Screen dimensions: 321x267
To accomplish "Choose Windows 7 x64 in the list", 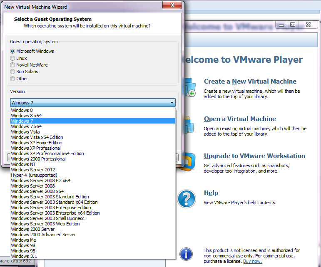I will (93, 126).
